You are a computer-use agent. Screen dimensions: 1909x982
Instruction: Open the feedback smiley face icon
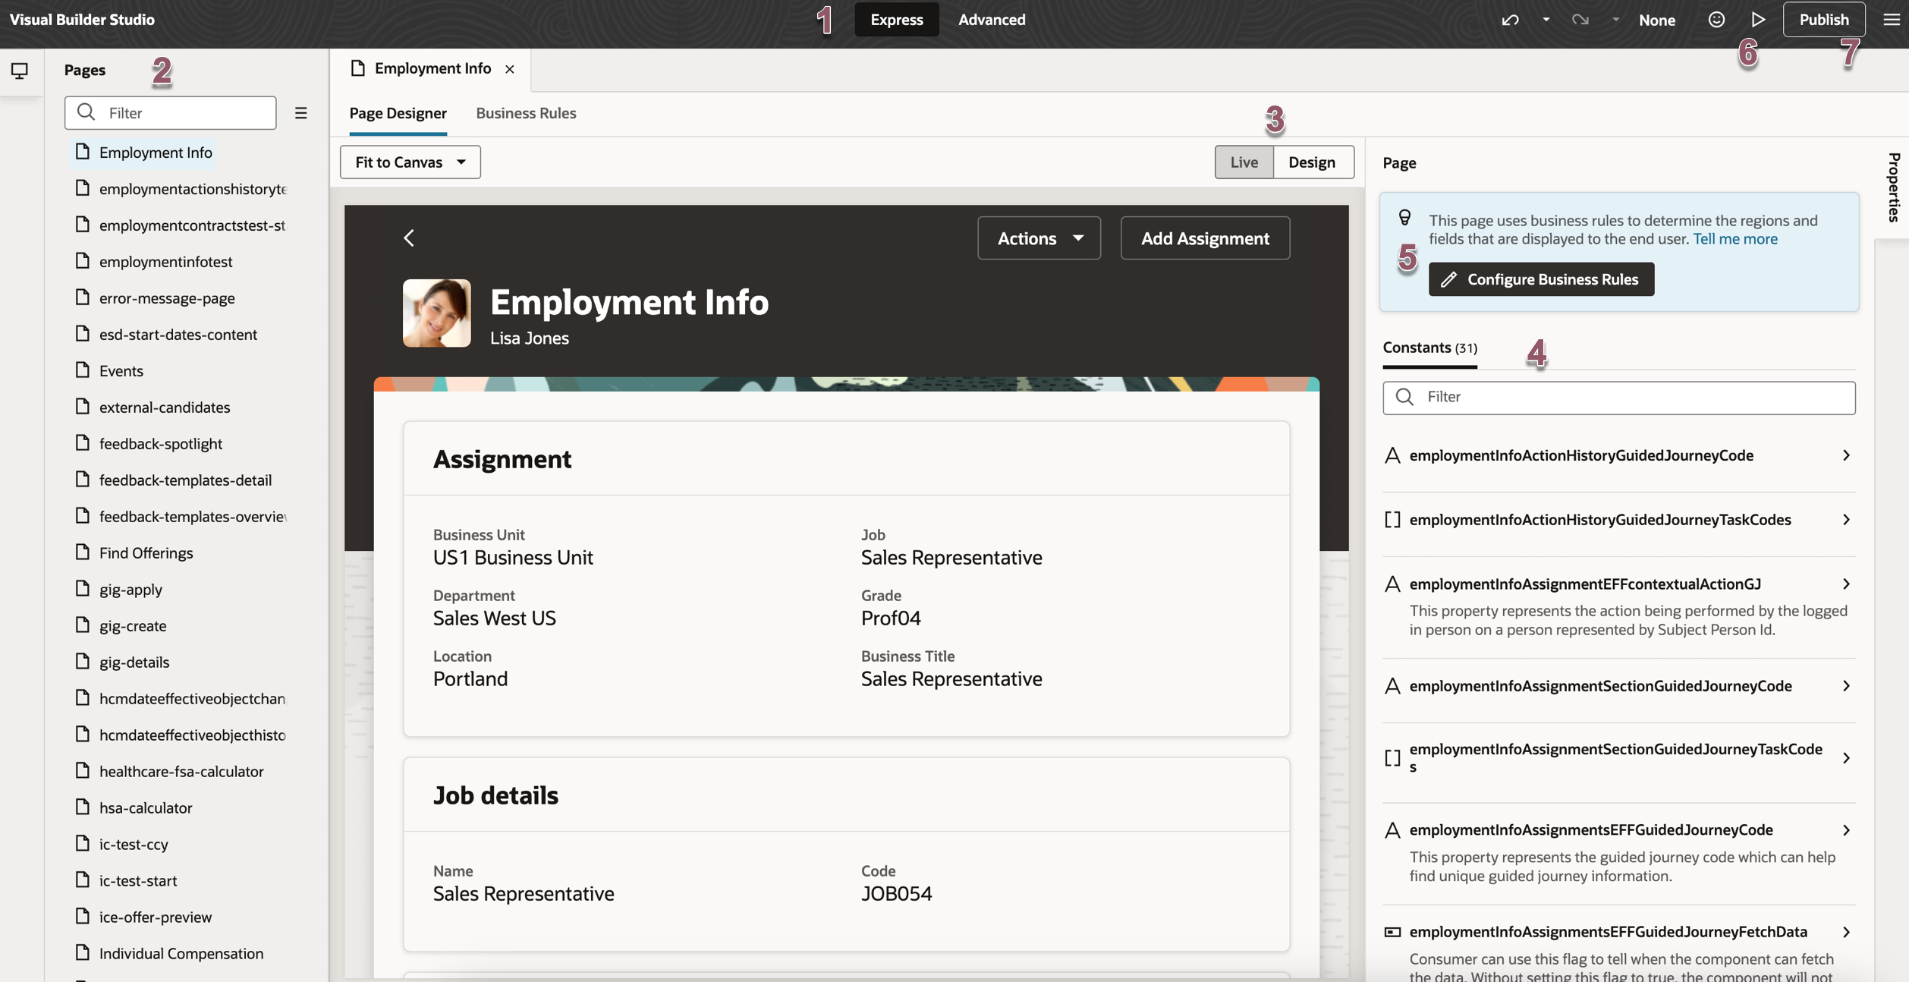point(1716,20)
